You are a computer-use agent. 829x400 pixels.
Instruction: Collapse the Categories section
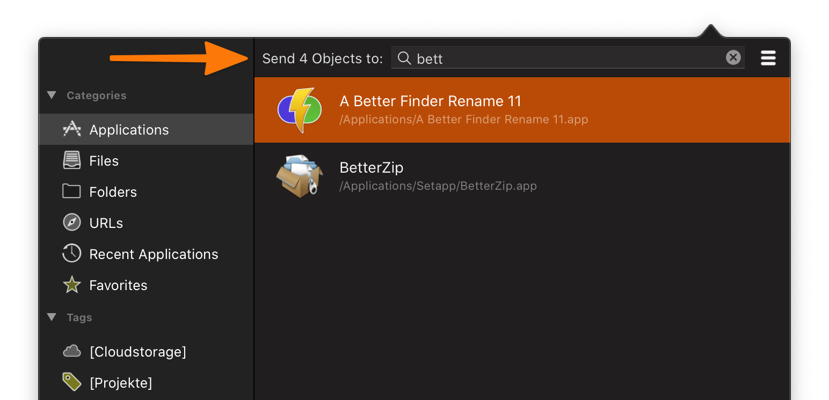(52, 95)
